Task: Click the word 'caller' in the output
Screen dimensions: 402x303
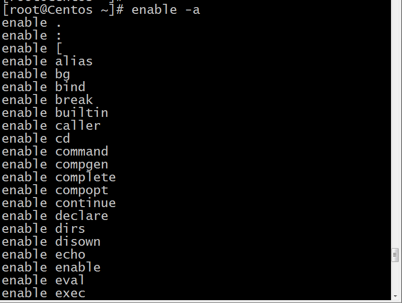Action: pyautogui.click(x=78, y=126)
